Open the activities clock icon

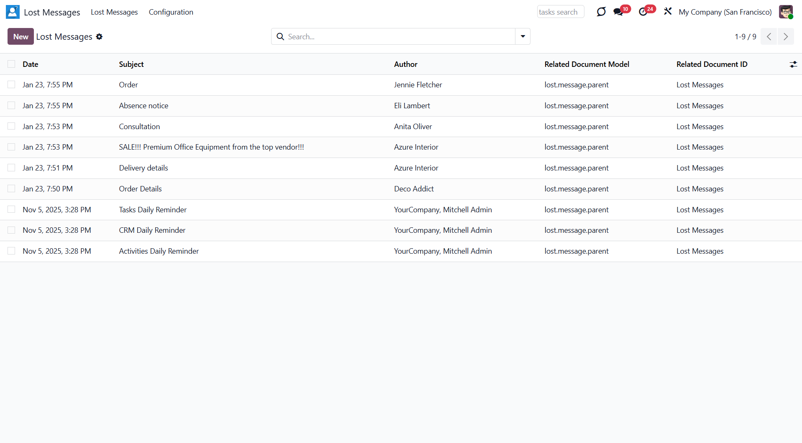click(643, 12)
